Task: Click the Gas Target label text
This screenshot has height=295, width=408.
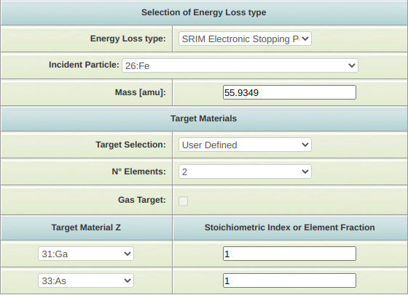Action: pos(142,200)
